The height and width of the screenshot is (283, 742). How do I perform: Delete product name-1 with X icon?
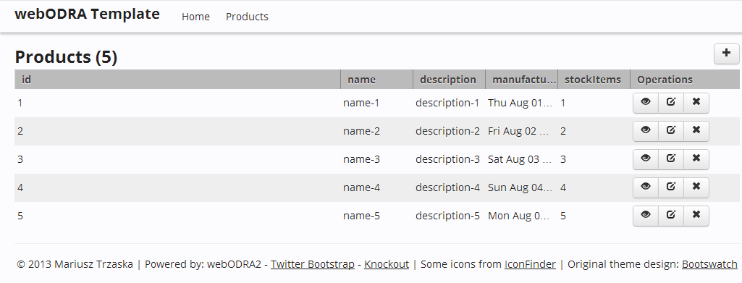click(696, 103)
